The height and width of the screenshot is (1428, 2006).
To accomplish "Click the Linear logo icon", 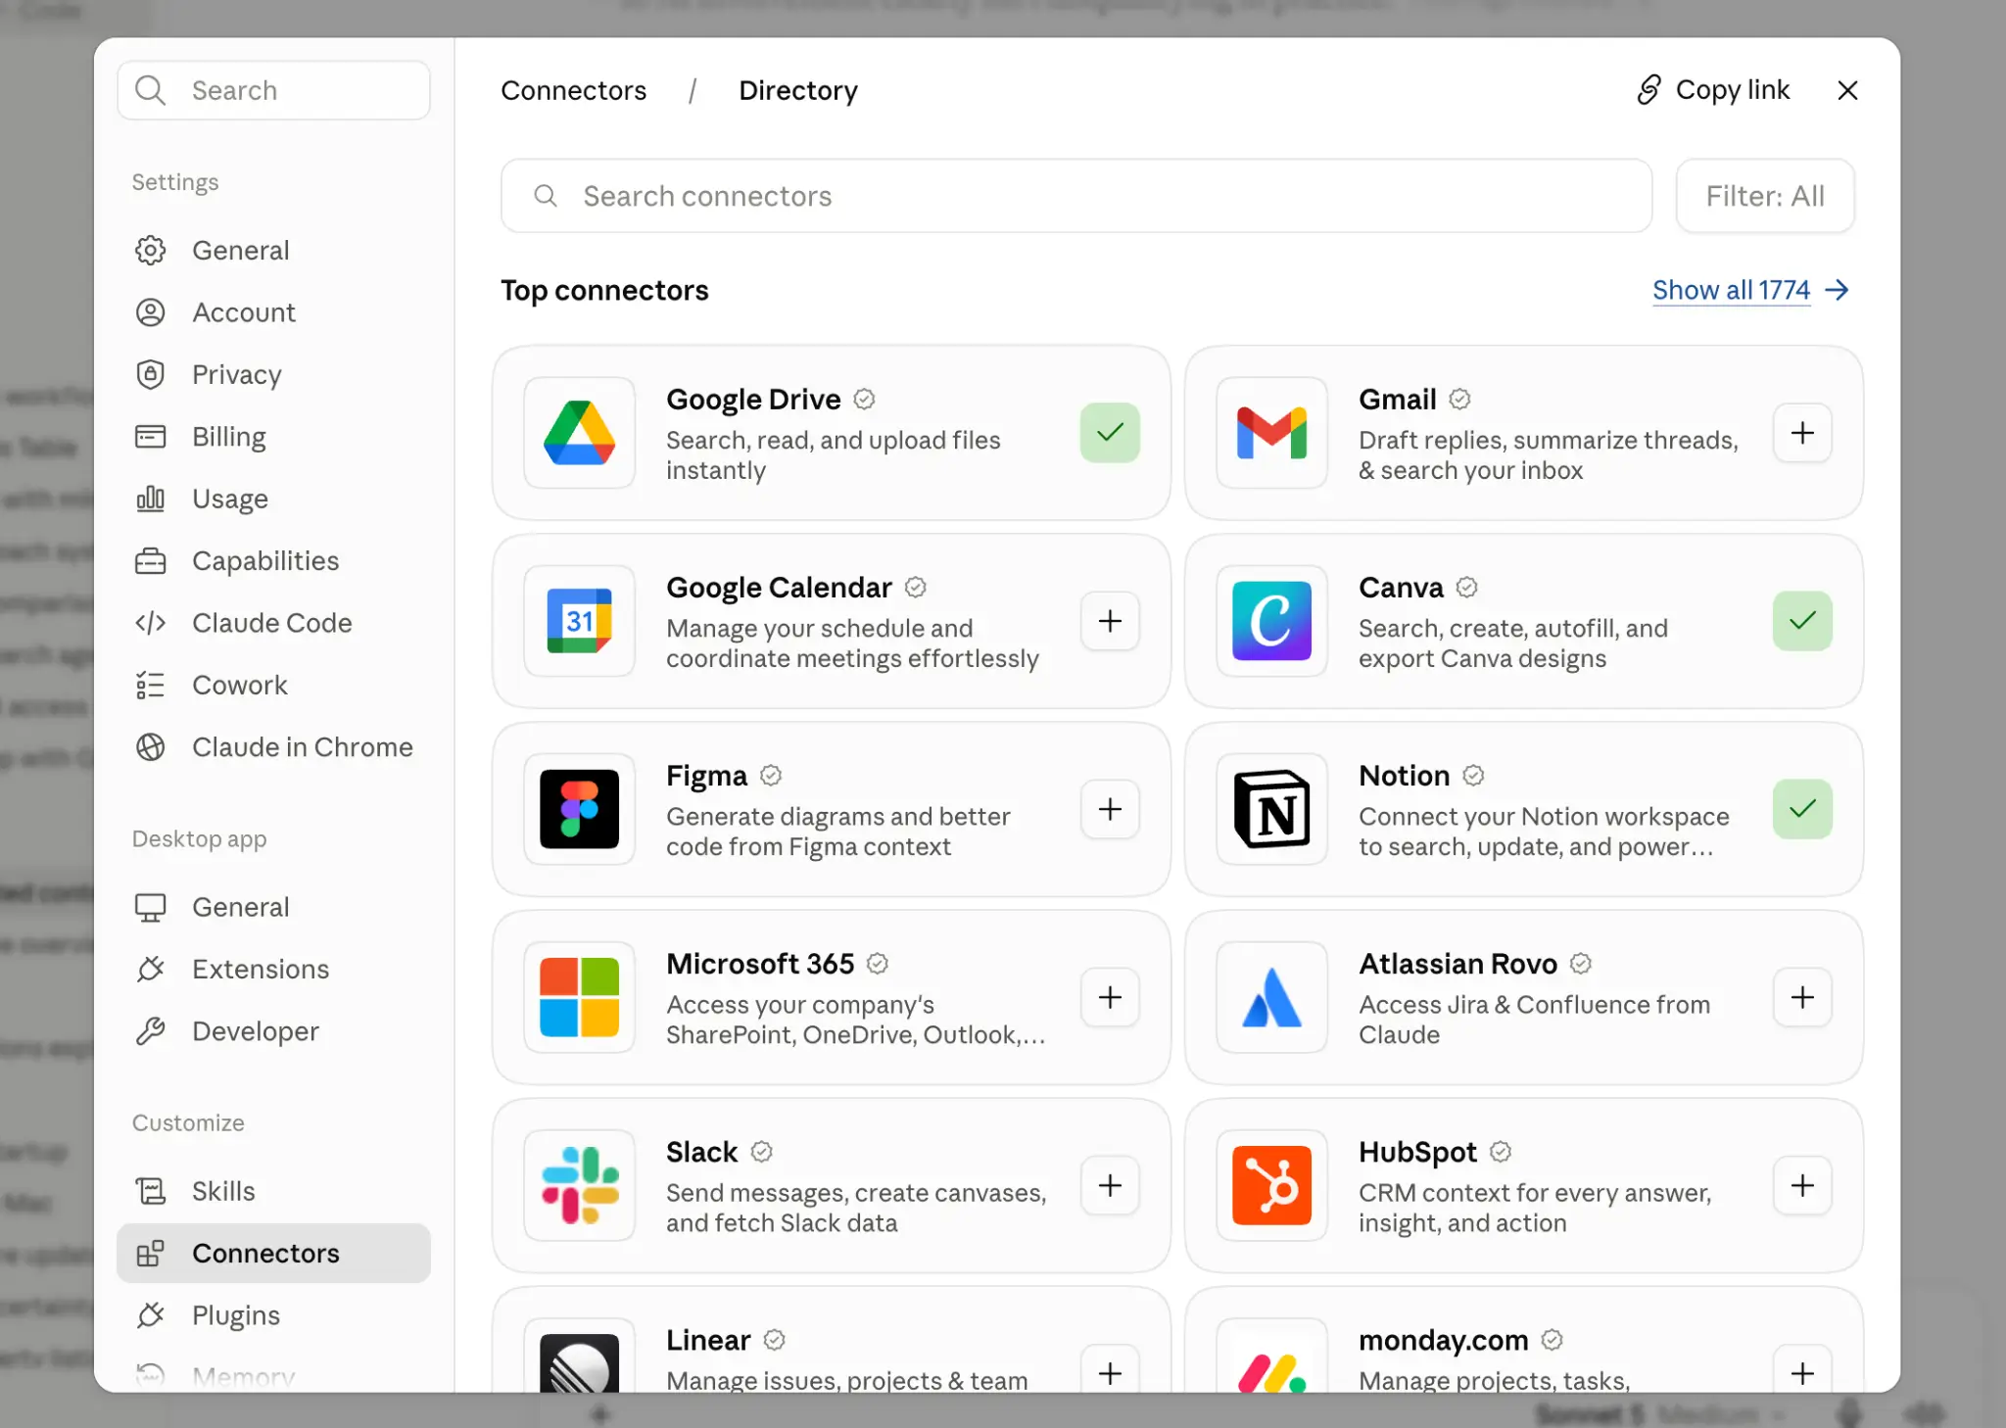I will pos(579,1361).
